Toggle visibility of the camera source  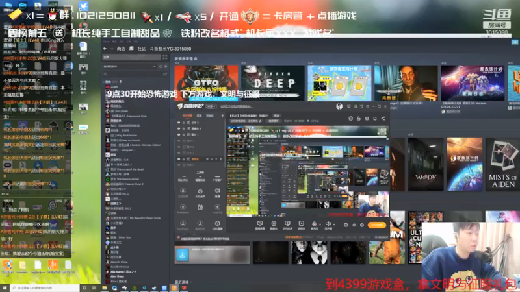click(x=179, y=128)
